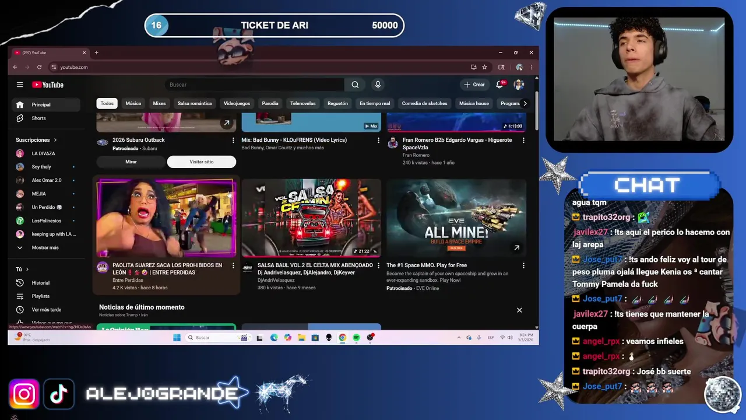The height and width of the screenshot is (420, 746).
Task: Open the Chrome profile icon
Action: pos(519,67)
